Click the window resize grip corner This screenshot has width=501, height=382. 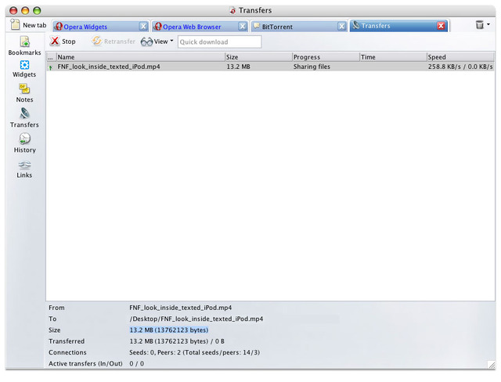point(491,365)
